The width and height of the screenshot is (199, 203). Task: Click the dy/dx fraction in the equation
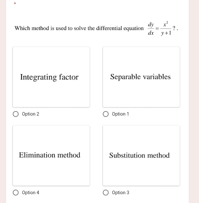(151, 28)
